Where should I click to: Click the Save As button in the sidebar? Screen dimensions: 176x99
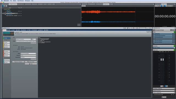pyautogui.click(x=7, y=51)
